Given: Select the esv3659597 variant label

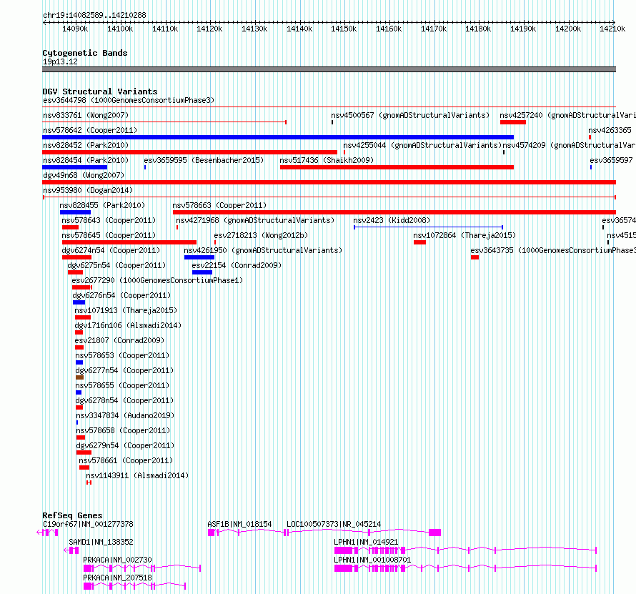Looking at the screenshot, I should tap(611, 160).
